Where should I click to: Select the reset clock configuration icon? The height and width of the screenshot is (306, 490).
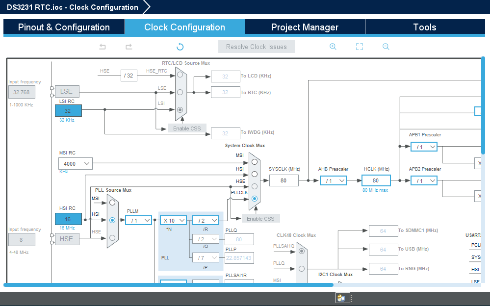[x=180, y=47]
